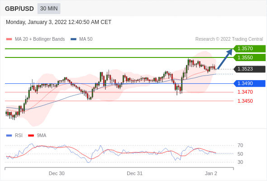This screenshot has width=267, height=181.
Task: Click the MA 20 + Bollinger Bands legend swatch
Action: [x=9, y=39]
